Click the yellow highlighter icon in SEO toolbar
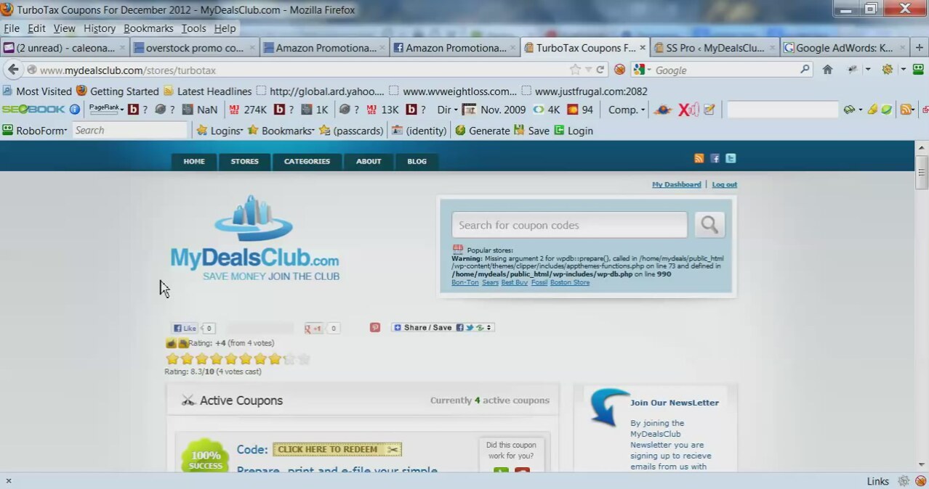The width and height of the screenshot is (929, 489). (872, 110)
